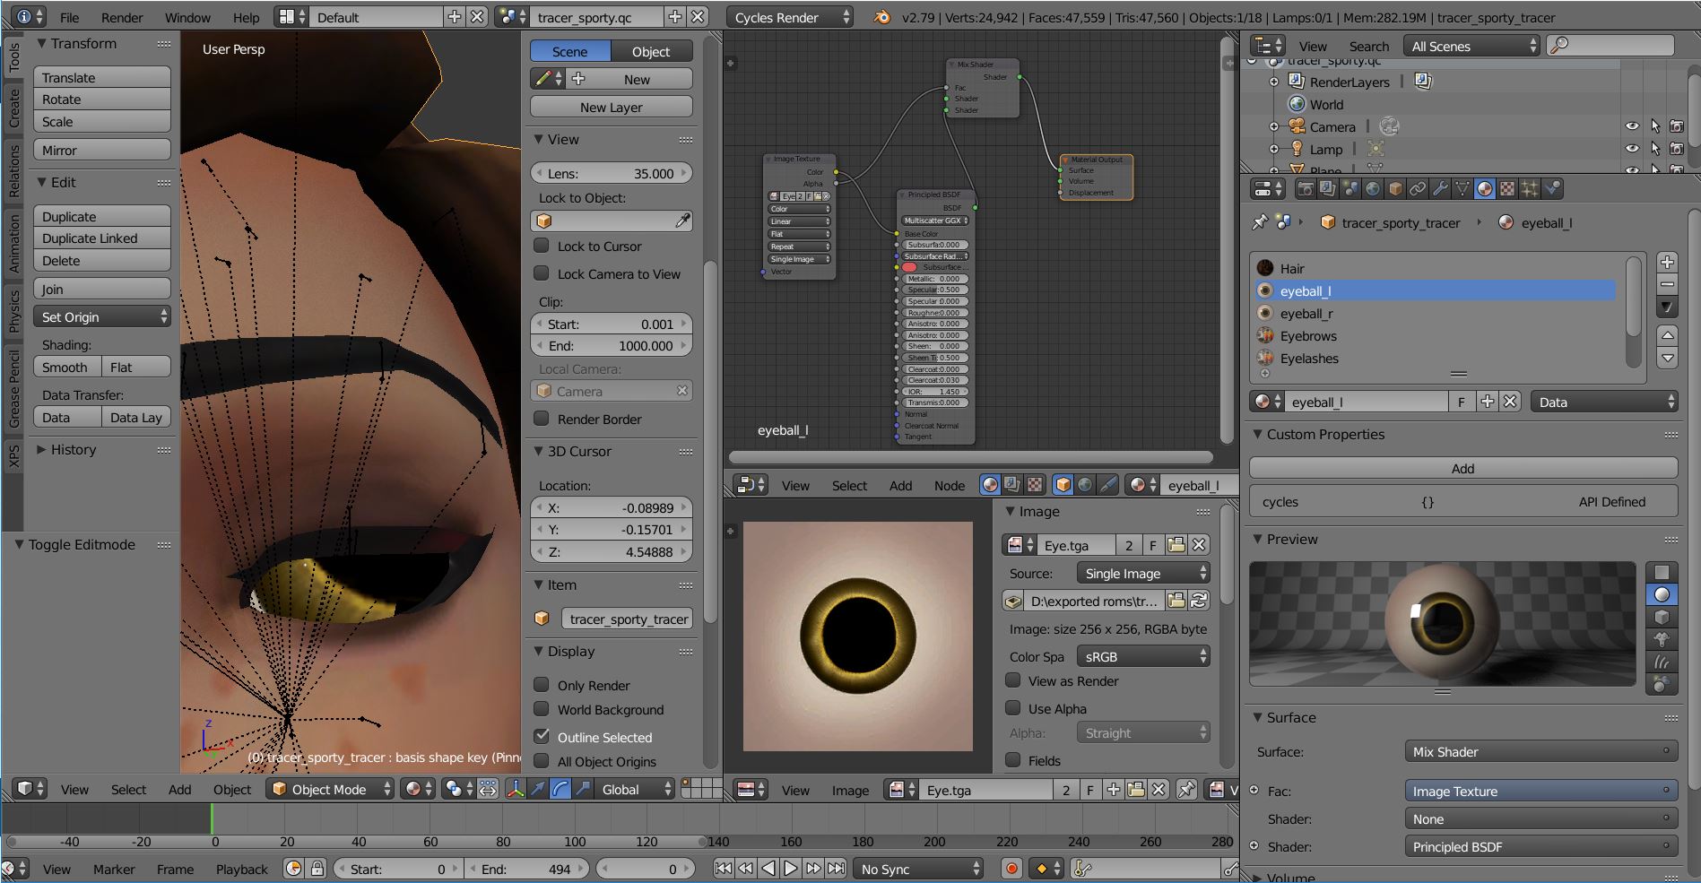Select the Compositing node tree type icon
This screenshot has width=1701, height=883.
tap(1012, 485)
